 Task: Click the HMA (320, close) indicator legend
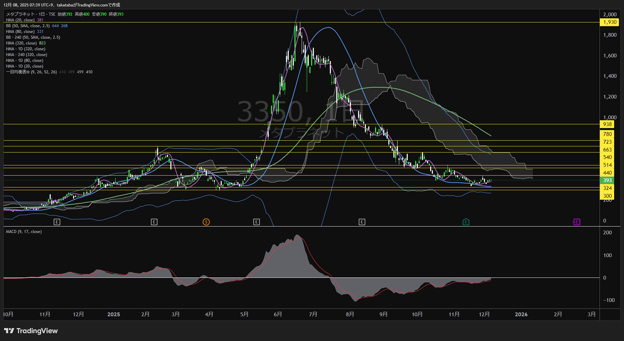coord(21,43)
